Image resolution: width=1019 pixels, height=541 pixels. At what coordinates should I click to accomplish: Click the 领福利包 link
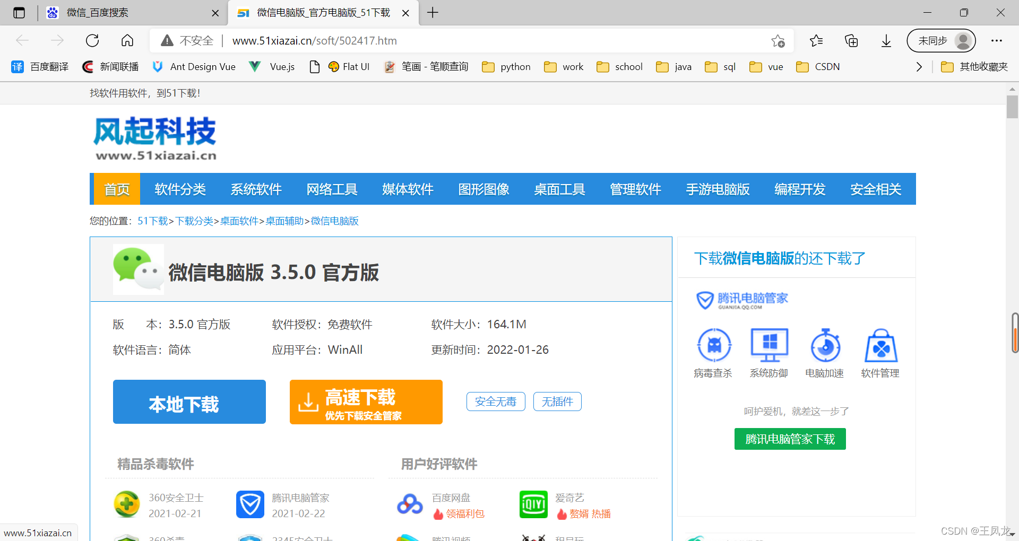[x=465, y=513]
